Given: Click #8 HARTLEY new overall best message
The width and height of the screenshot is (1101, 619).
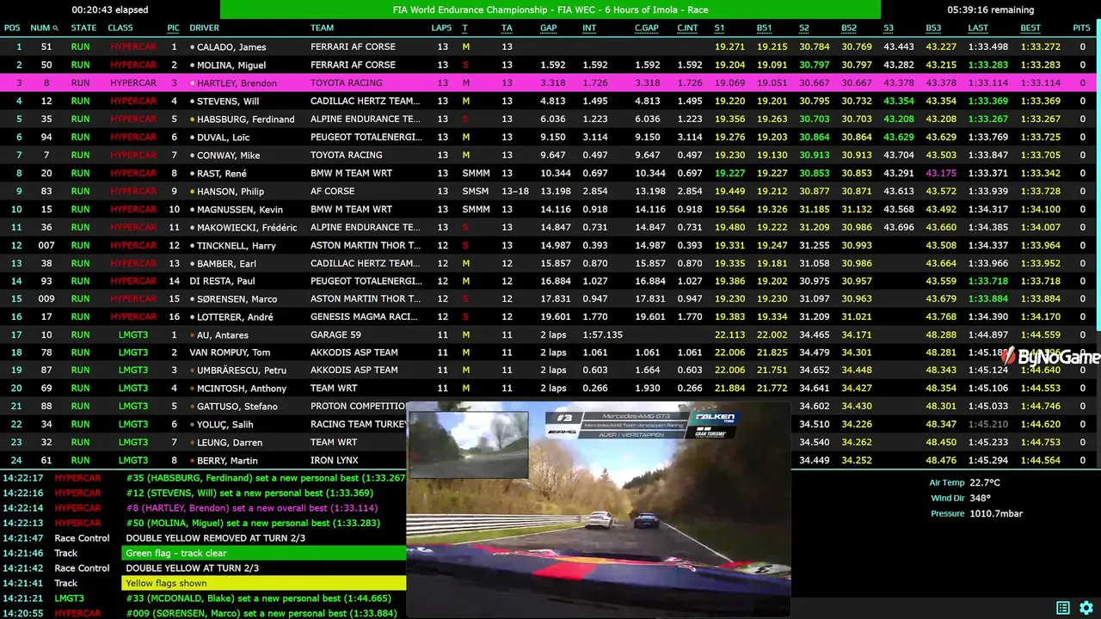Looking at the screenshot, I should [252, 508].
